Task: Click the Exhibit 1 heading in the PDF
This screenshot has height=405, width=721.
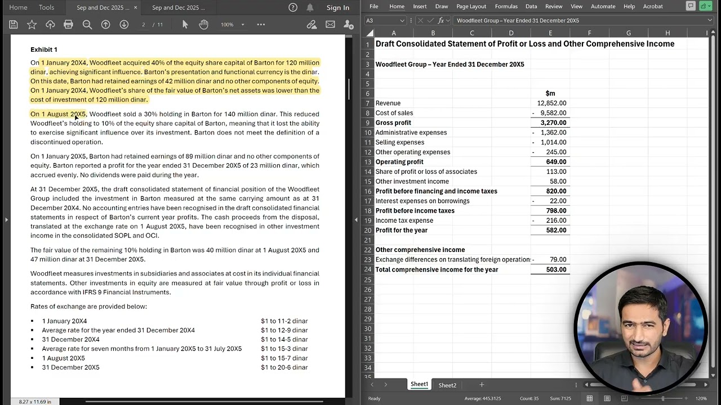Action: tap(44, 49)
